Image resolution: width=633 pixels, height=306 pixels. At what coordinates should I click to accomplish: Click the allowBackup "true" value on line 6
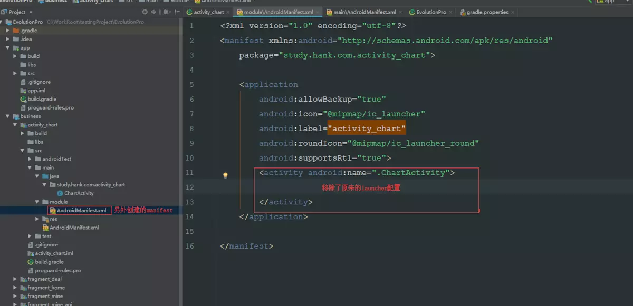click(372, 99)
